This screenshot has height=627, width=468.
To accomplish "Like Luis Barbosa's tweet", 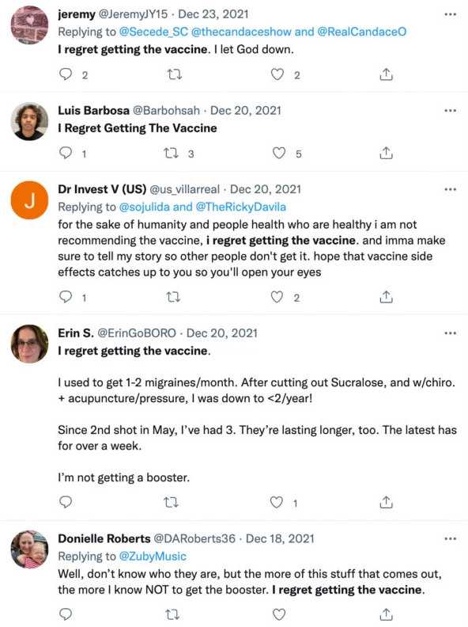I will pyautogui.click(x=279, y=153).
